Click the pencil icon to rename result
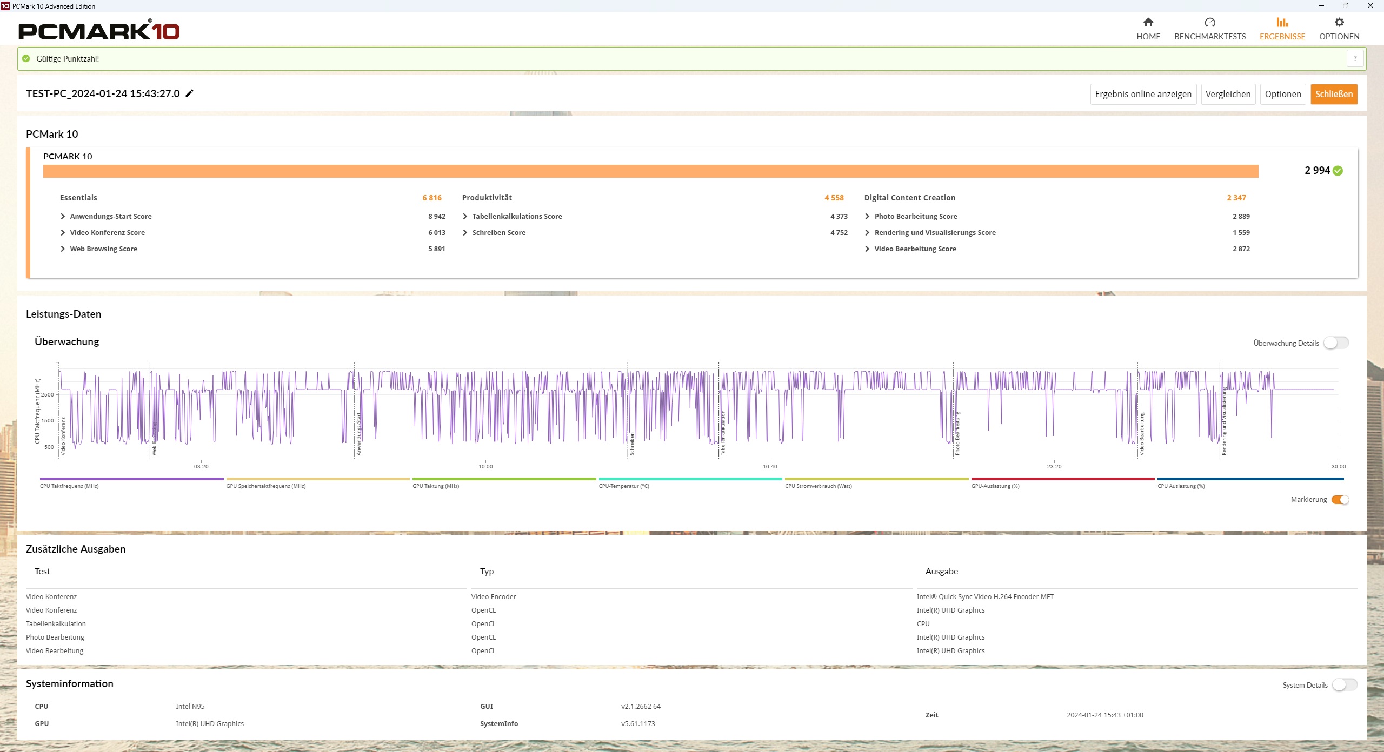This screenshot has width=1384, height=752. (x=189, y=93)
